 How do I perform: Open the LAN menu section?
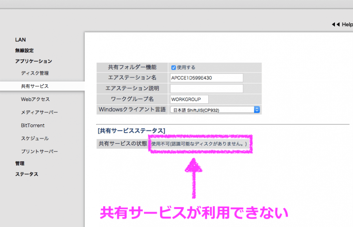[x=20, y=40]
